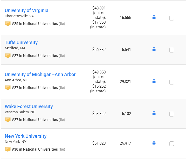Check the compare box for University of Virginia

click(172, 18)
